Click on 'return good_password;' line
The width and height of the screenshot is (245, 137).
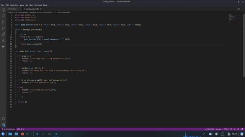[x=31, y=44]
